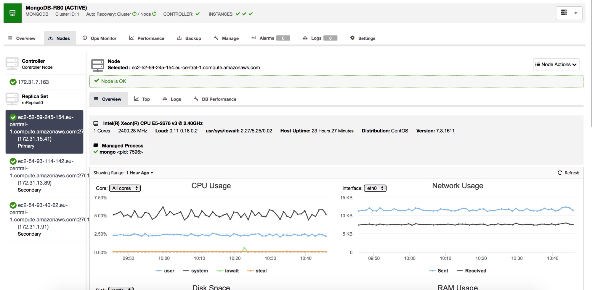This screenshot has height=290, width=592.
Task: Toggle Cluster auto recovery power icon
Action: [x=134, y=14]
